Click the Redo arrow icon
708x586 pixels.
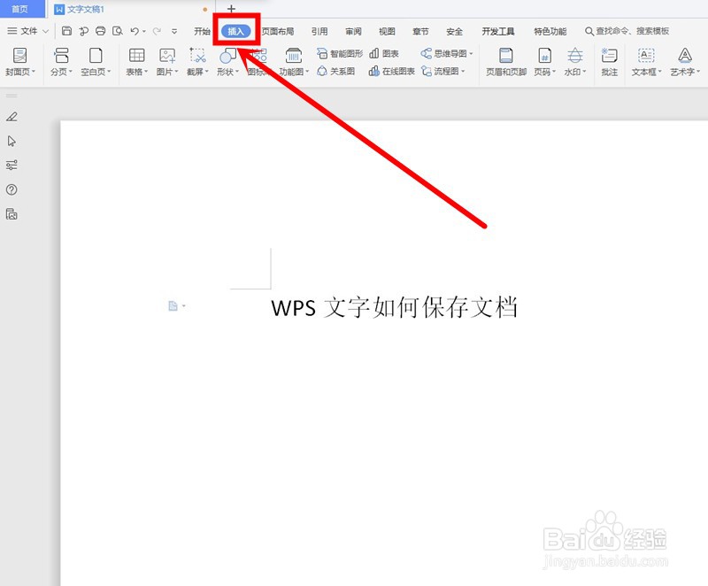pos(157,31)
